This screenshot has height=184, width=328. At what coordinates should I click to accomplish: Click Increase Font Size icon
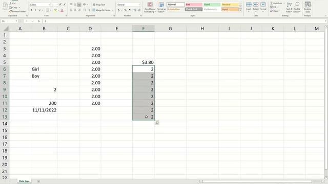pyautogui.click(x=60, y=5)
